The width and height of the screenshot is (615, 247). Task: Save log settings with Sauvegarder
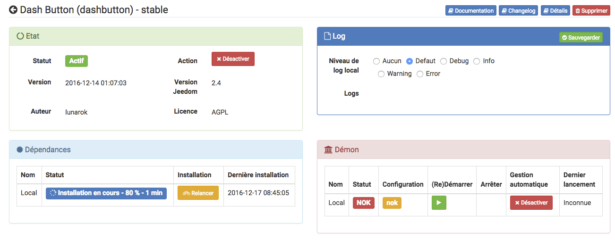pyautogui.click(x=581, y=37)
